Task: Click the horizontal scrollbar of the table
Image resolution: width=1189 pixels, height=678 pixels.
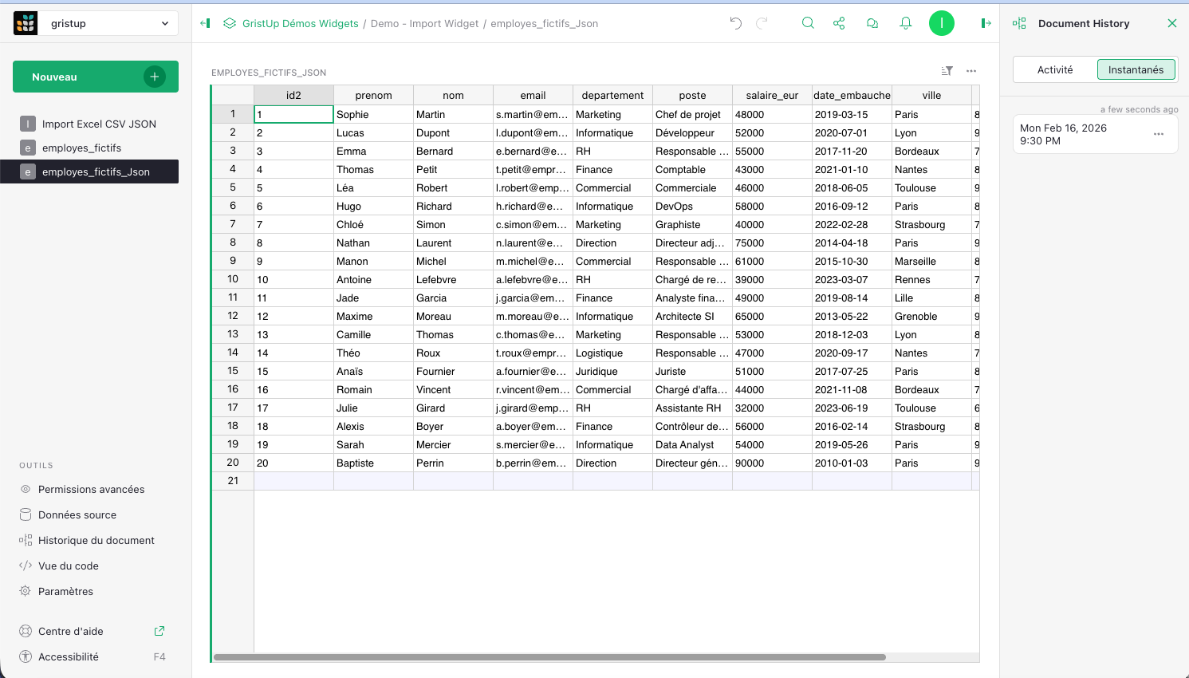Action: 549,657
